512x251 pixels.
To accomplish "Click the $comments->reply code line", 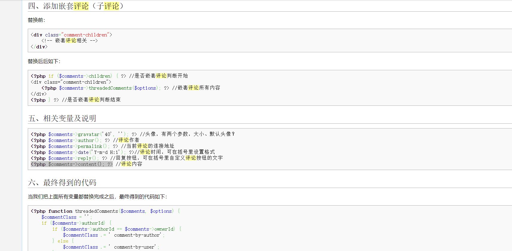I will coord(69,158).
